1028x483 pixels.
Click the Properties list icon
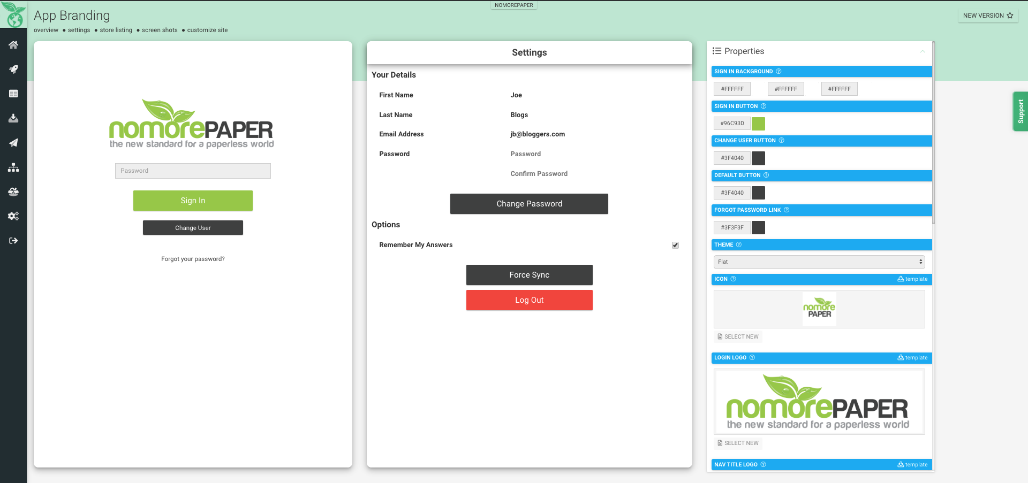point(717,51)
